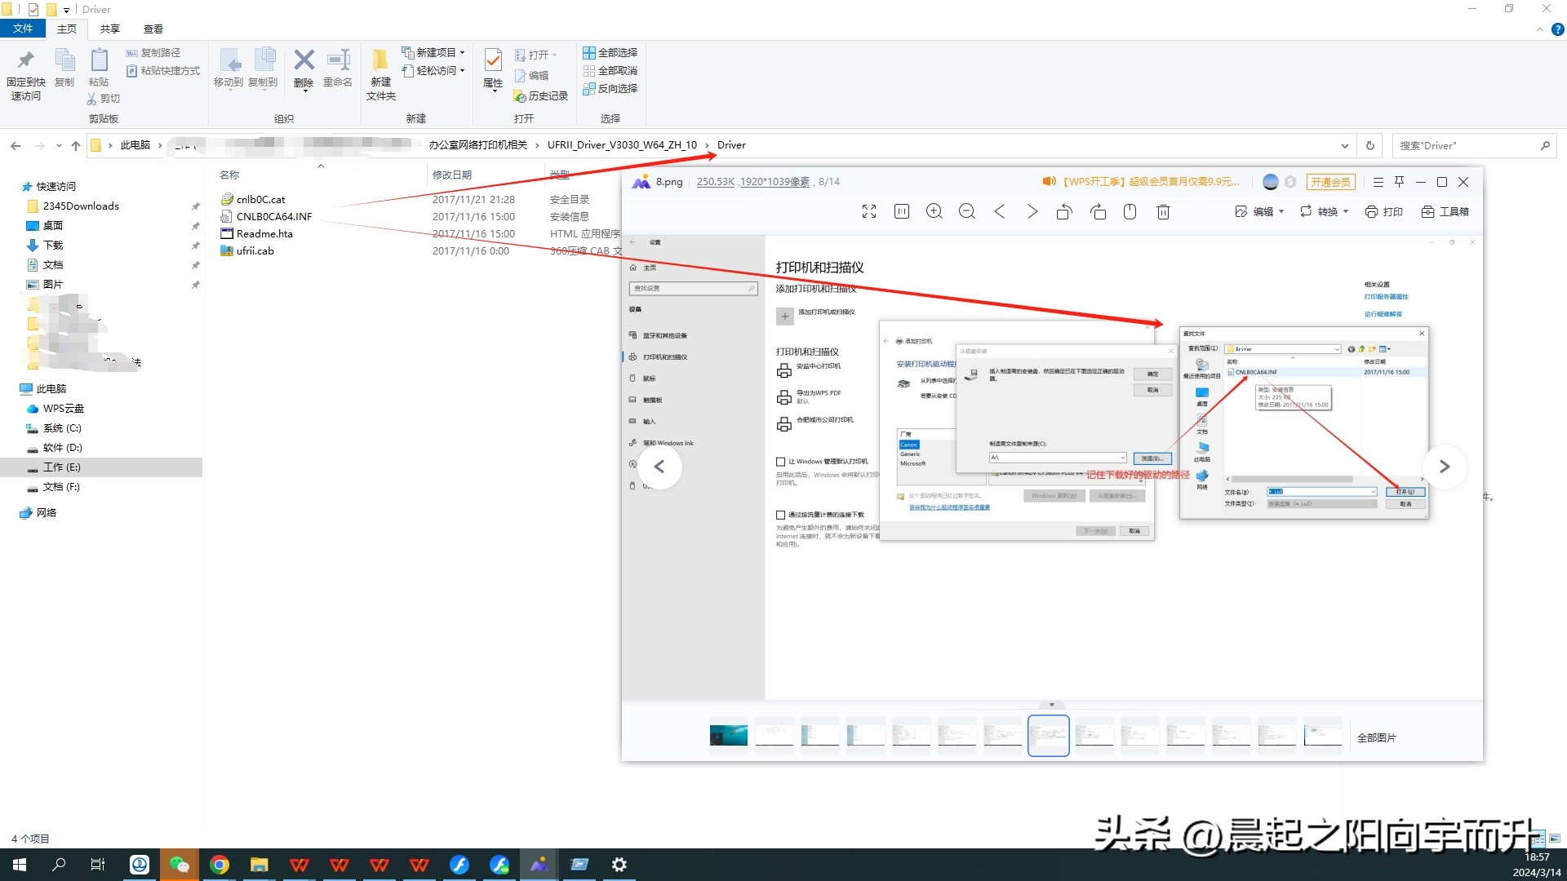Open the 轻松访问 dropdown
Viewport: 1567px width, 881px height.
(x=433, y=71)
